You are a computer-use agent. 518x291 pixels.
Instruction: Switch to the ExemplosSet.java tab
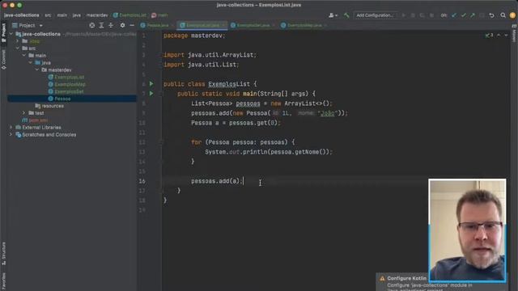coord(253,25)
